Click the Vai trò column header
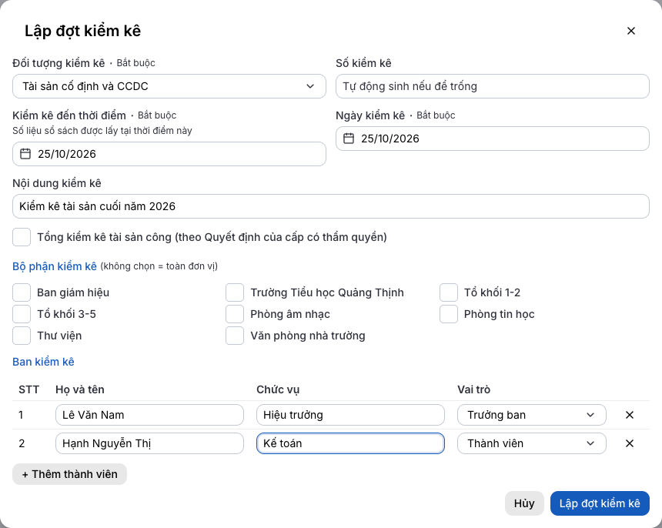 pos(473,389)
